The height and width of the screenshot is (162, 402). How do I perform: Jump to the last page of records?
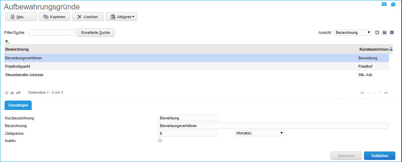point(386,93)
